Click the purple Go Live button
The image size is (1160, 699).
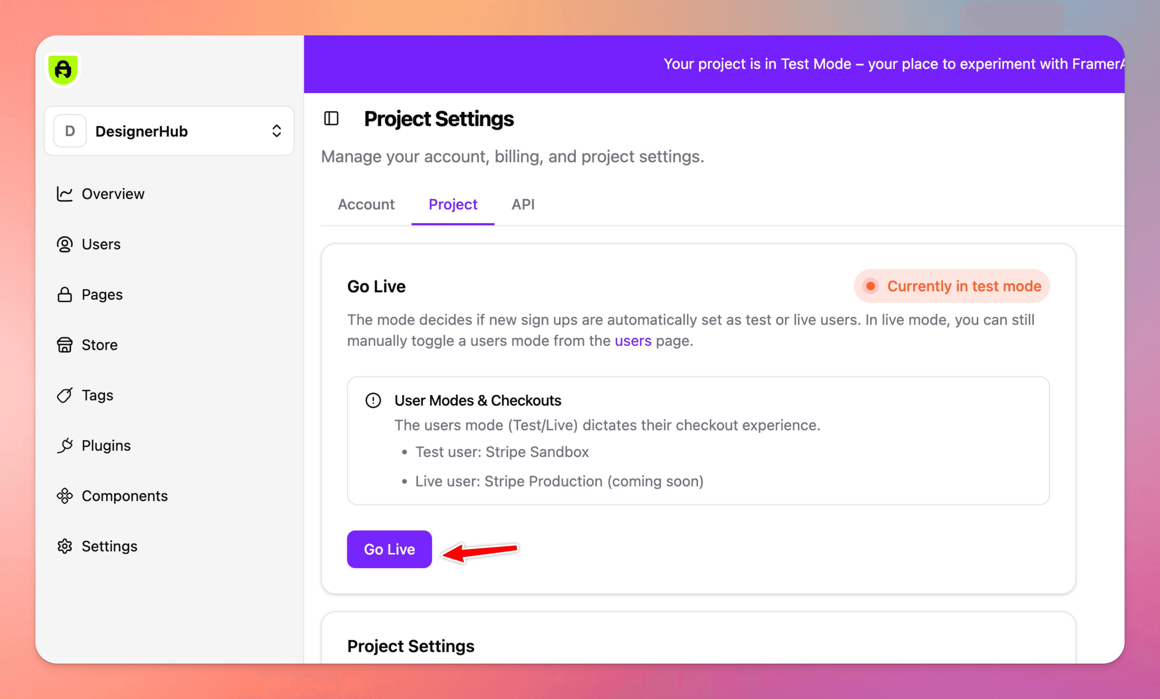click(x=389, y=549)
